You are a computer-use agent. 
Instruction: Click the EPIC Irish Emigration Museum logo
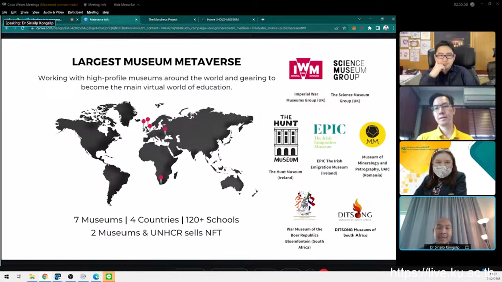[329, 136]
